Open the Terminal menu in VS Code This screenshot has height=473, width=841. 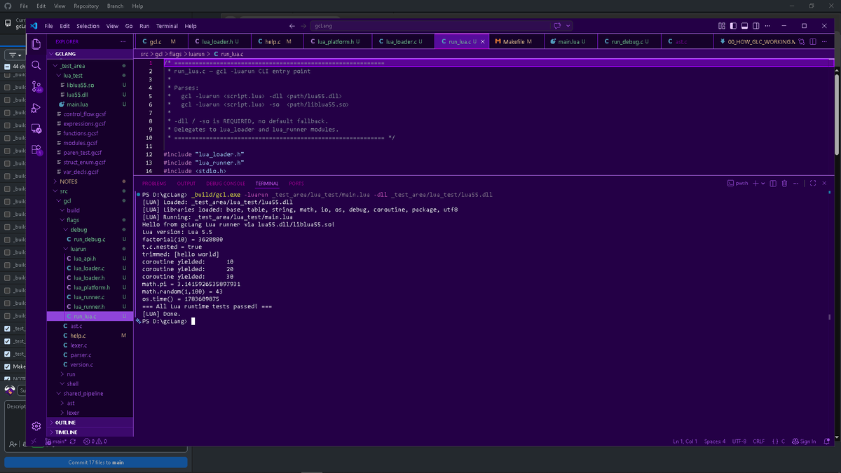click(x=167, y=26)
